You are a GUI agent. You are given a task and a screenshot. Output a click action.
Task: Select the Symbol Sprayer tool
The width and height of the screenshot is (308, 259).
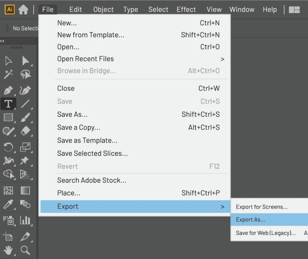(x=8, y=220)
